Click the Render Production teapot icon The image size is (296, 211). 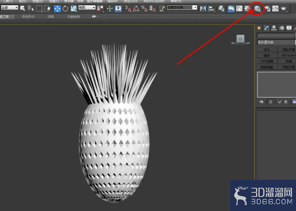(284, 8)
